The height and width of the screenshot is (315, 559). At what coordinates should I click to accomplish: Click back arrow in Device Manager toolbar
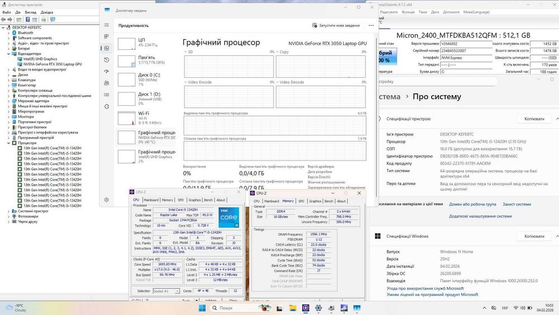3,20
